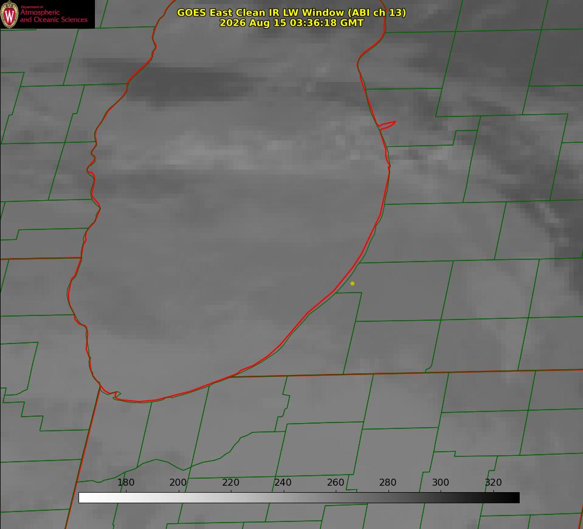Click the colorbar label 180

pyautogui.click(x=125, y=482)
